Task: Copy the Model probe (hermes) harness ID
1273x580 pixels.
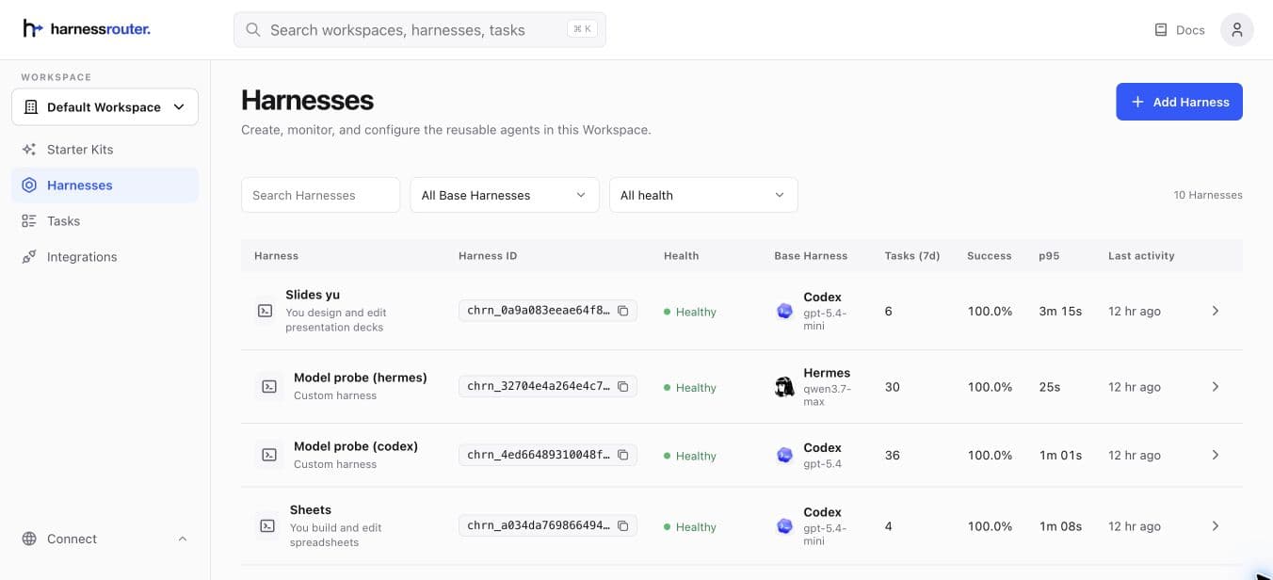Action: click(x=623, y=386)
